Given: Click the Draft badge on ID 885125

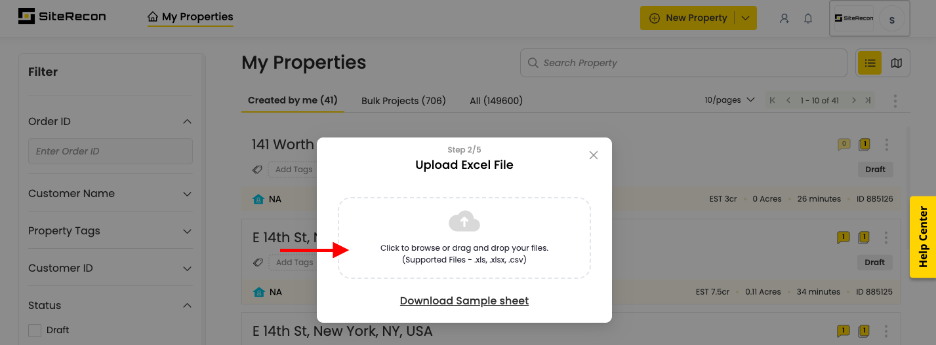Looking at the screenshot, I should tap(875, 263).
